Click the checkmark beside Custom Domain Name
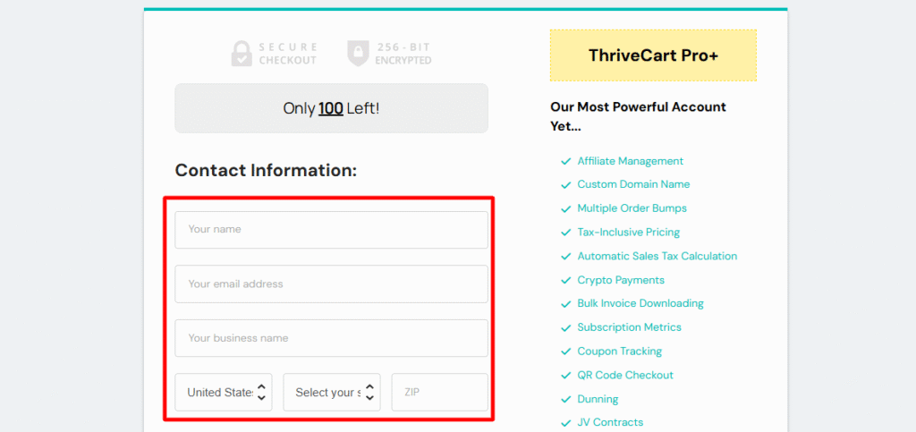The height and width of the screenshot is (432, 916). (565, 185)
